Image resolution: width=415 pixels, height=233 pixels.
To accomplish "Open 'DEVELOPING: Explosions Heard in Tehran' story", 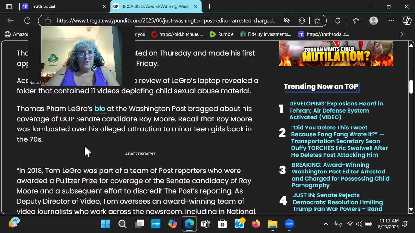I will (x=336, y=110).
